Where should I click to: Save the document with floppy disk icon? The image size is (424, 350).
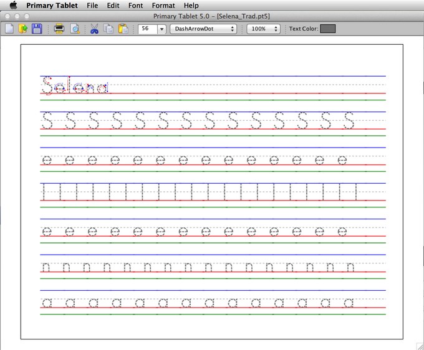[37, 29]
